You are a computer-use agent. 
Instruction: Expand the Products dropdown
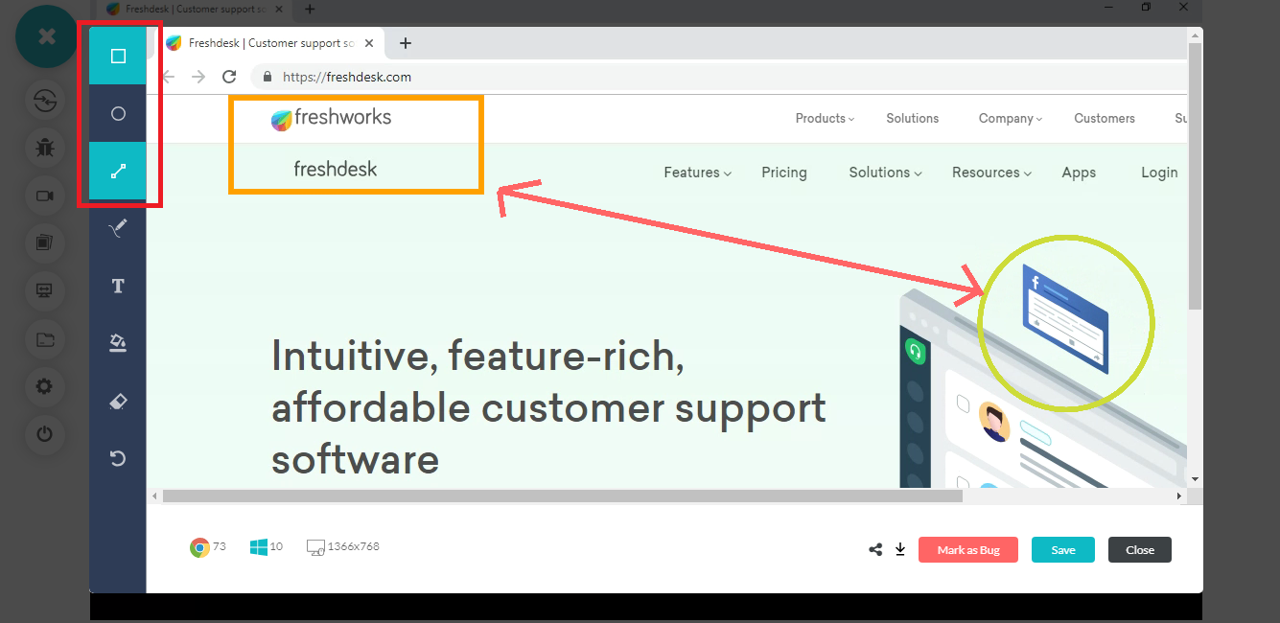pos(824,119)
